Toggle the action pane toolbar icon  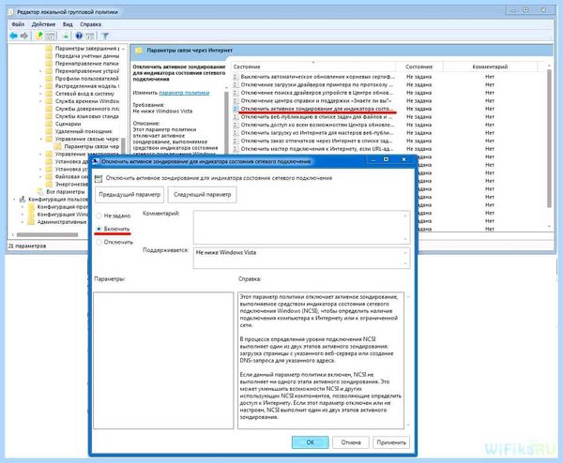tap(90, 36)
